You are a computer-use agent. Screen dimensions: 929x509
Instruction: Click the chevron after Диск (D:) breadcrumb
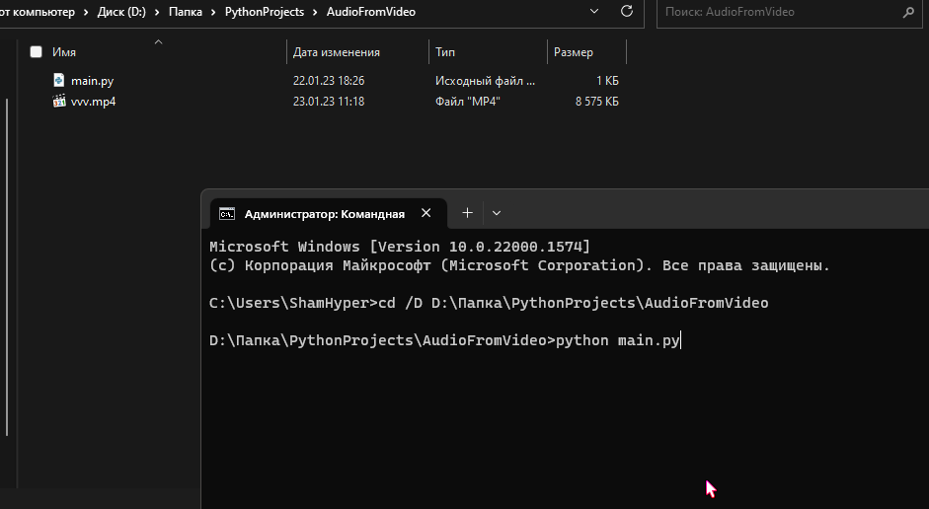[157, 12]
